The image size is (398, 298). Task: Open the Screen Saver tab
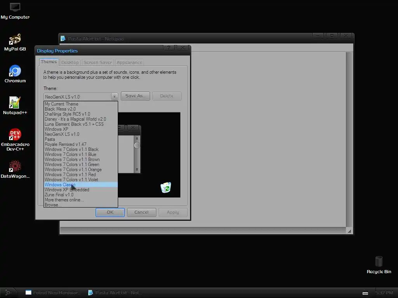coord(98,62)
